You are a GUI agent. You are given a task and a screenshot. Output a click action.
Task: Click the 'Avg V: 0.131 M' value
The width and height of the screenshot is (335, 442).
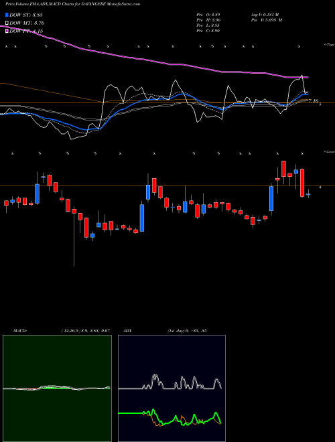click(x=267, y=14)
